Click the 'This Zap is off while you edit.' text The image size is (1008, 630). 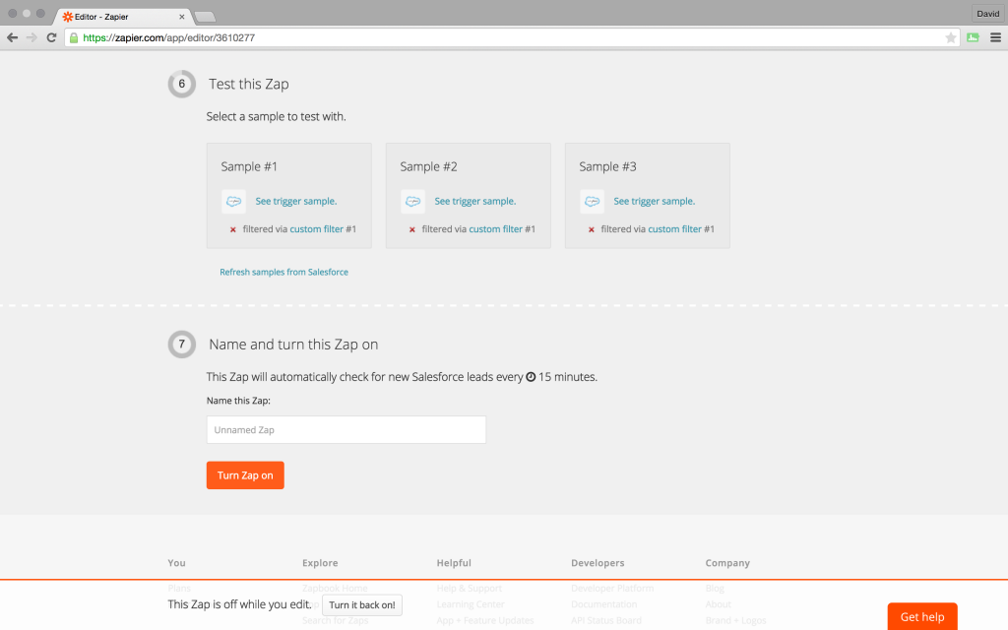(240, 604)
